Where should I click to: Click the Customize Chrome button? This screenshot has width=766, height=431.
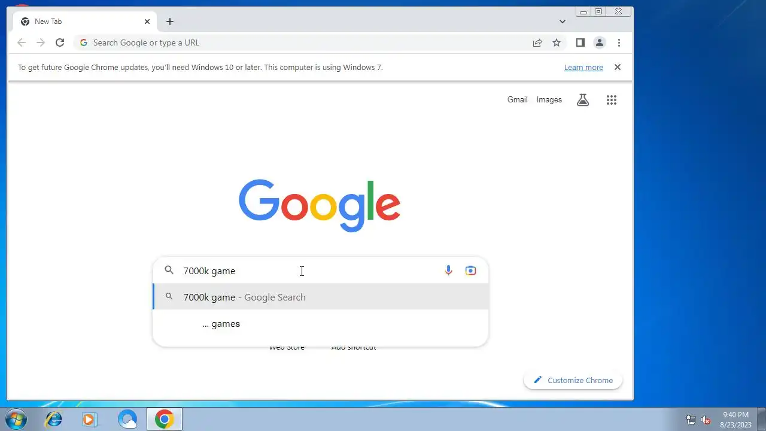(x=573, y=380)
